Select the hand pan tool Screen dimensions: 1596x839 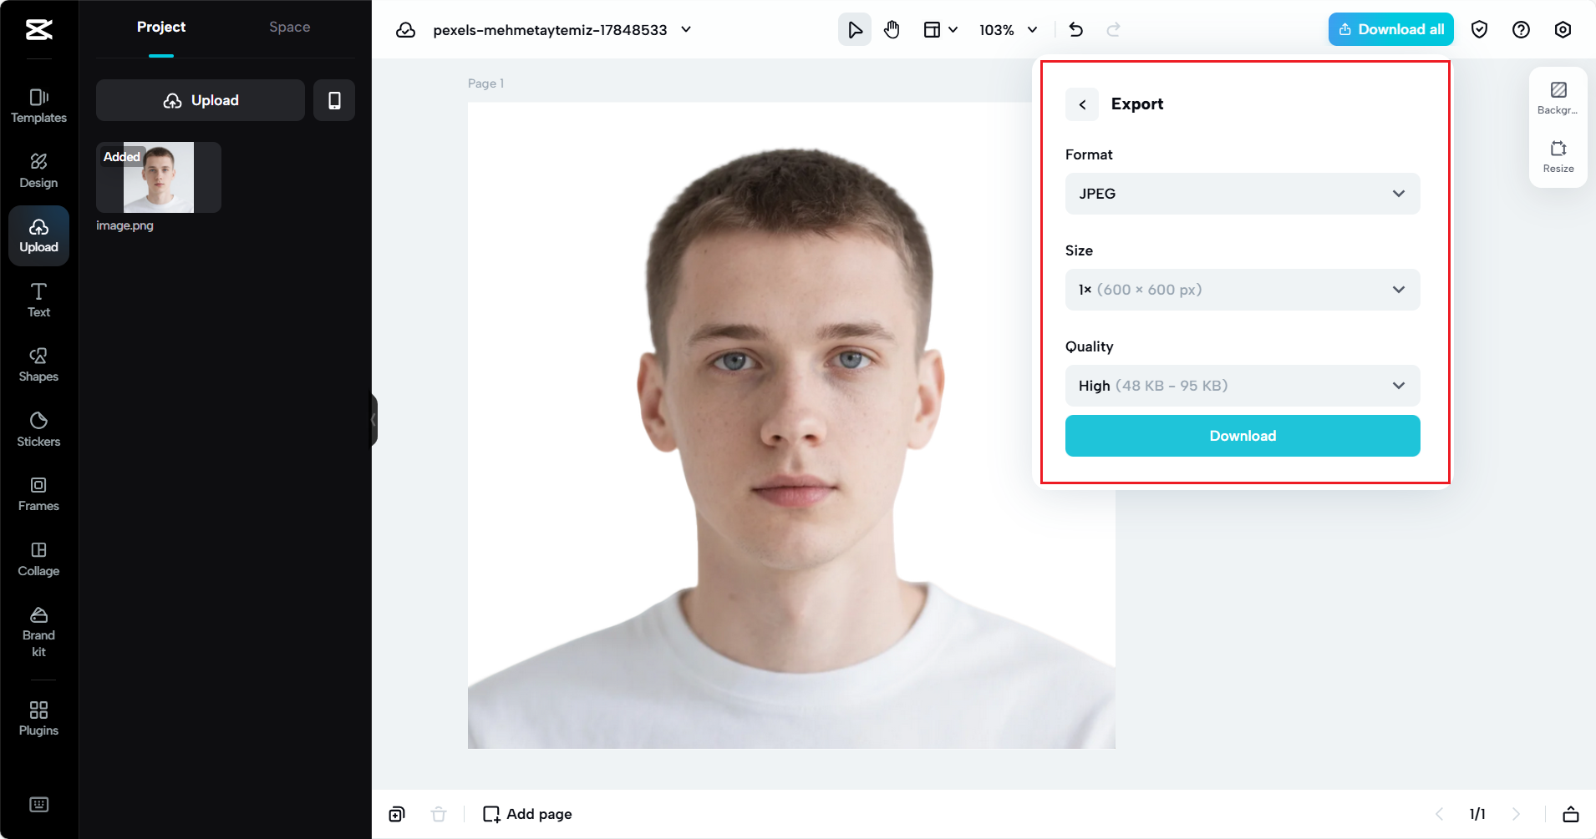pyautogui.click(x=892, y=30)
